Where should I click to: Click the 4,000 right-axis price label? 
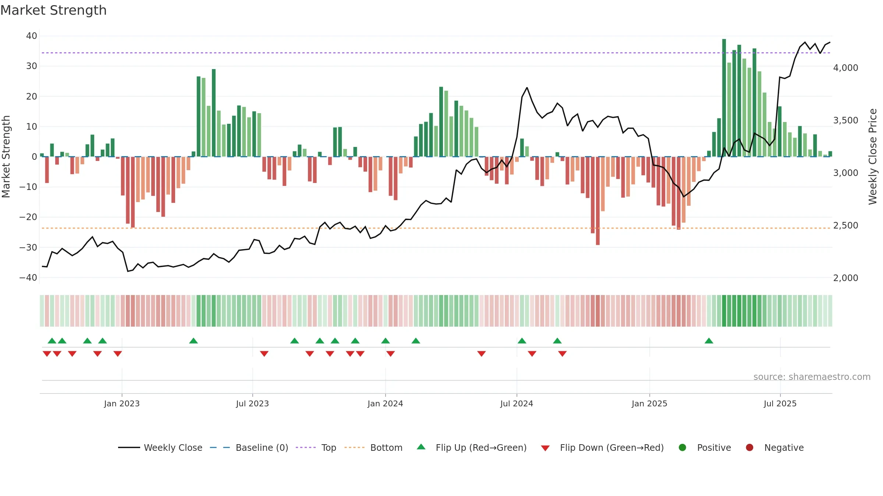(845, 68)
